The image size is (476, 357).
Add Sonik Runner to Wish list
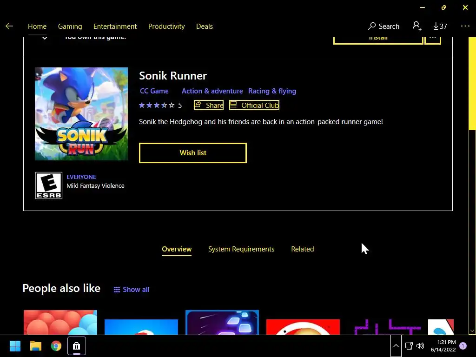(x=193, y=153)
